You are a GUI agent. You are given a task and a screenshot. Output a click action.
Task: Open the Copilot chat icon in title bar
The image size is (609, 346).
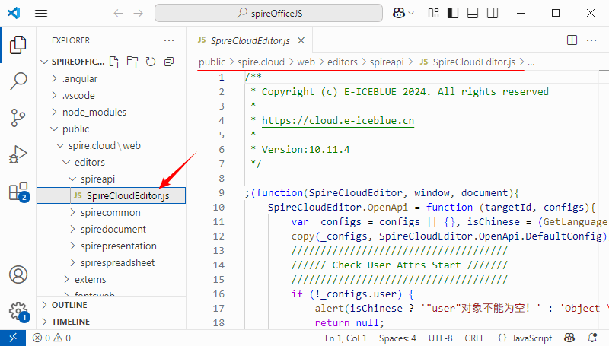click(x=399, y=13)
